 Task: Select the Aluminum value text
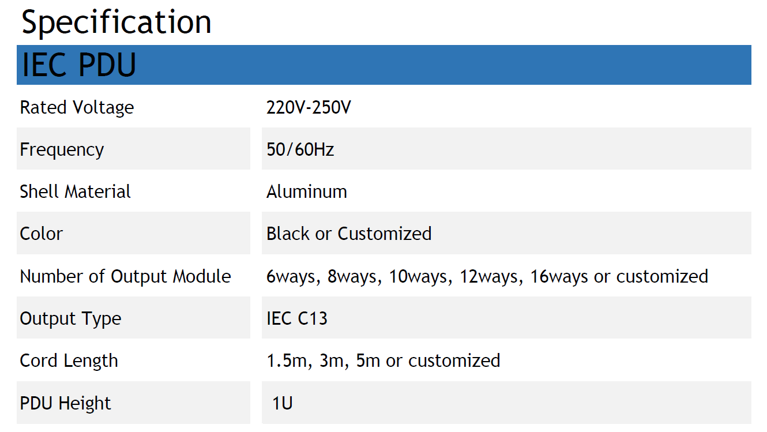[307, 191]
